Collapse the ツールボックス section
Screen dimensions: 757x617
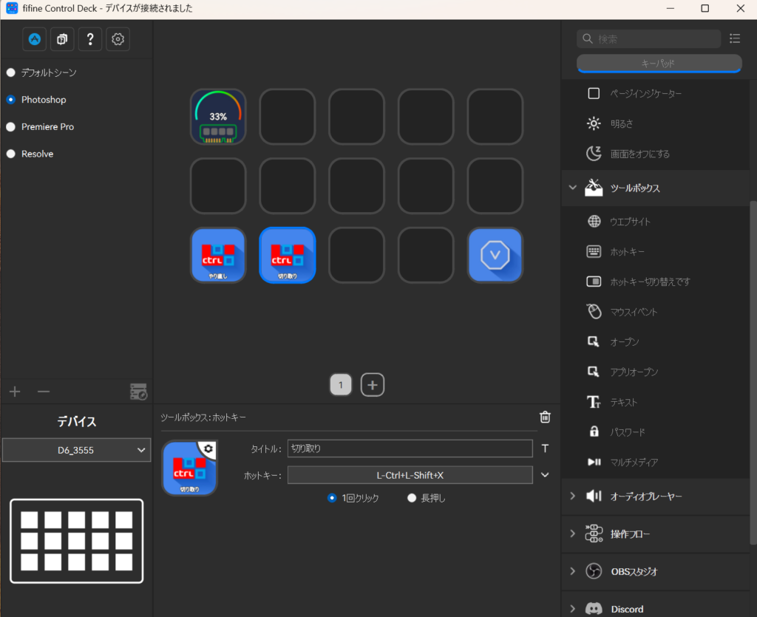click(572, 188)
